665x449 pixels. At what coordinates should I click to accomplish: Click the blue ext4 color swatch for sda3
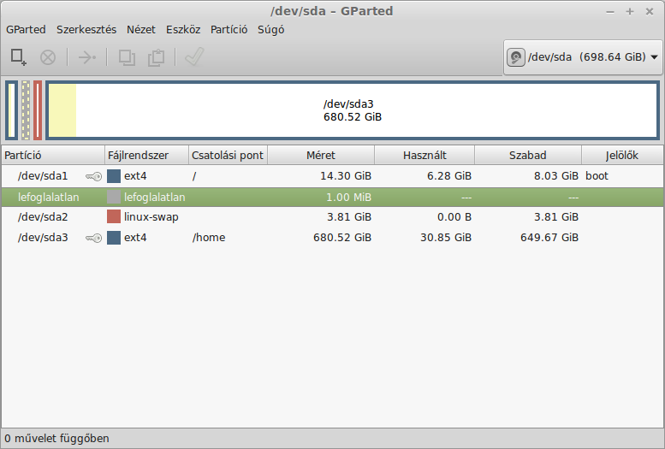click(114, 238)
